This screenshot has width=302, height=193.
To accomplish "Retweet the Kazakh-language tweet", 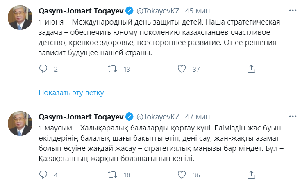I will pyautogui.click(x=111, y=175).
